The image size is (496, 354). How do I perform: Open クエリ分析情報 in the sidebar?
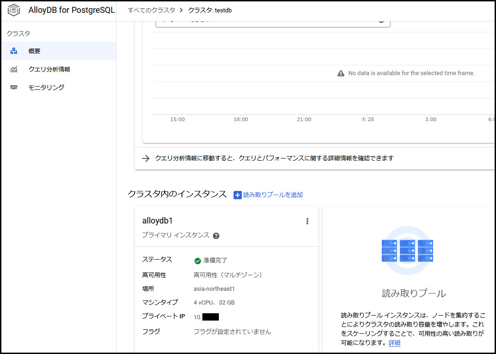[59, 69]
